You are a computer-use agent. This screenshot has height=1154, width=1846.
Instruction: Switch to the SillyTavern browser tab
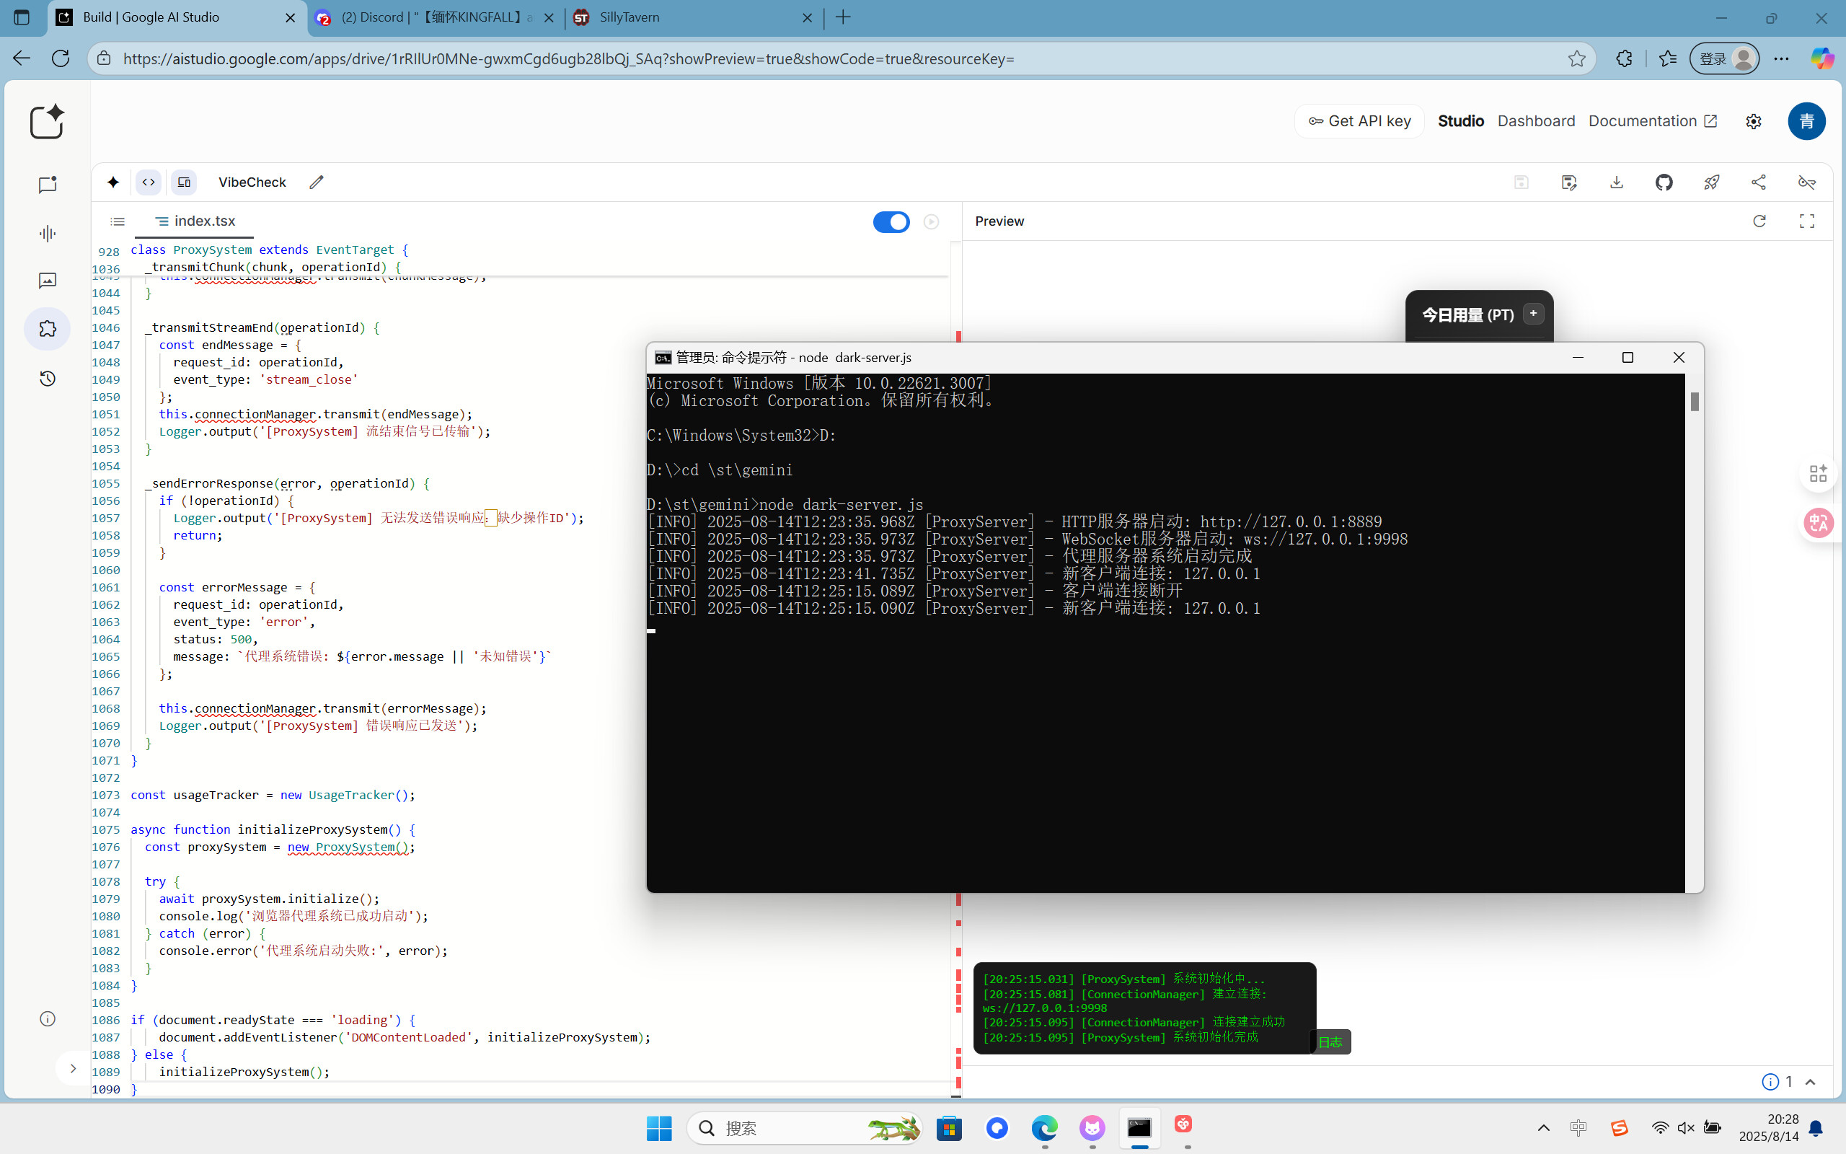630,17
